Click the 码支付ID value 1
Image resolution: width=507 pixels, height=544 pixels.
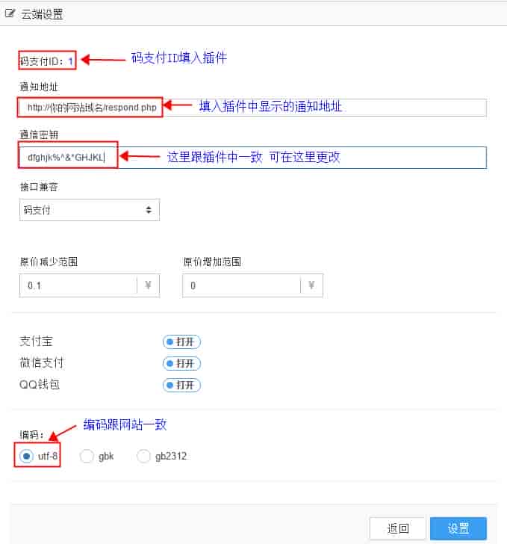(x=71, y=61)
